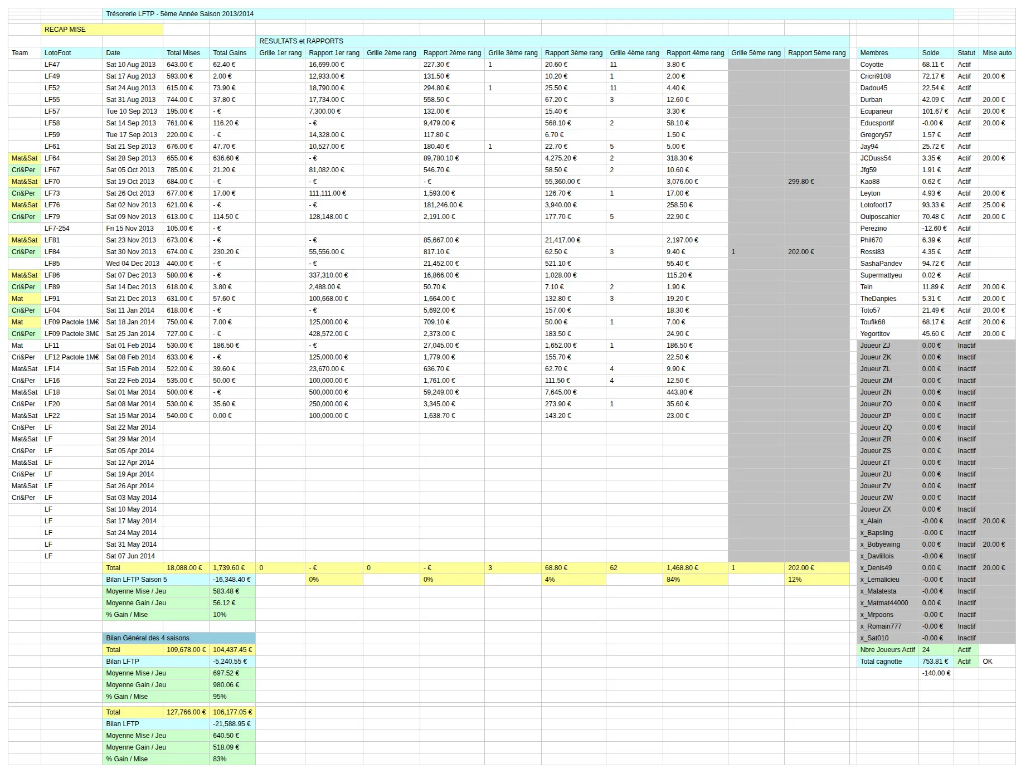
Task: Click the "56.12 €" moyenne gain cell
Action: click(232, 603)
